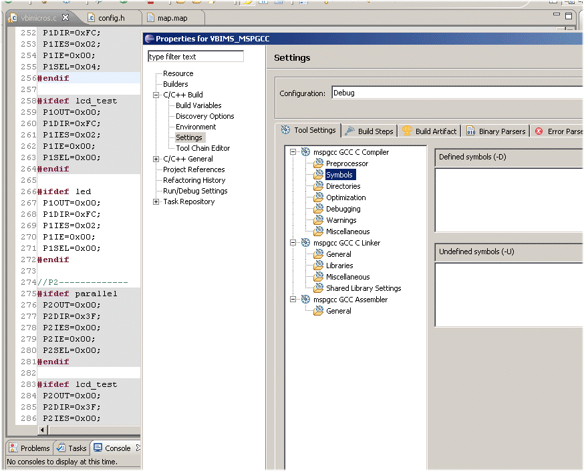
Task: Click the mspgcc GCC C Linker tool icon
Action: point(306,243)
